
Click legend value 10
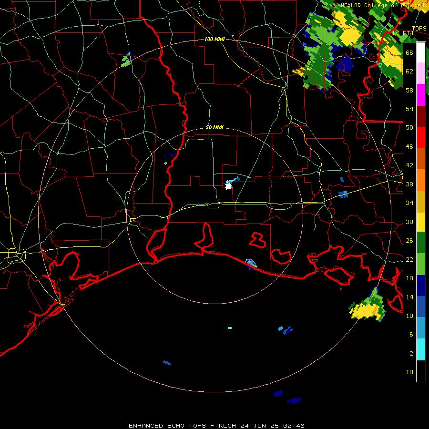click(x=409, y=316)
